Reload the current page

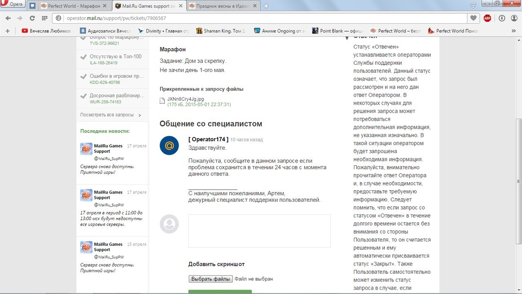[32, 18]
